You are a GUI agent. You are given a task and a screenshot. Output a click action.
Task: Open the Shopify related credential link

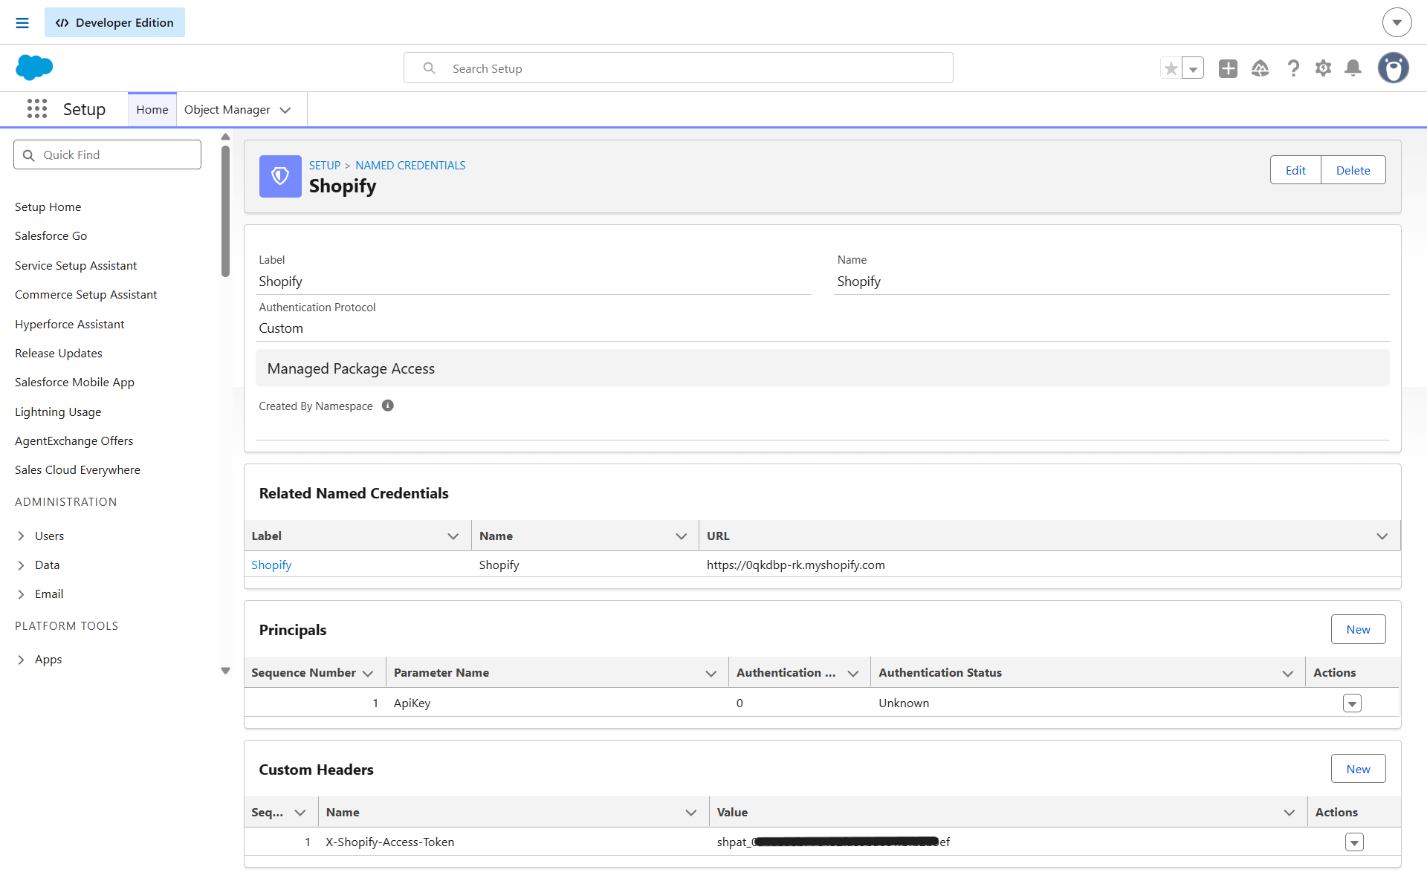pyautogui.click(x=271, y=565)
